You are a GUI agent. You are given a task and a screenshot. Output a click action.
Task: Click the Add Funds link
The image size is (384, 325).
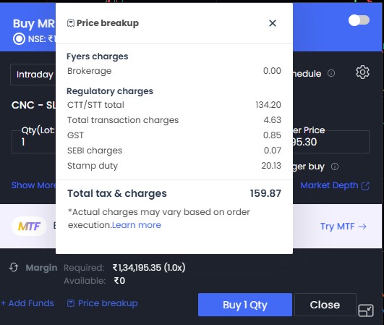(x=27, y=303)
